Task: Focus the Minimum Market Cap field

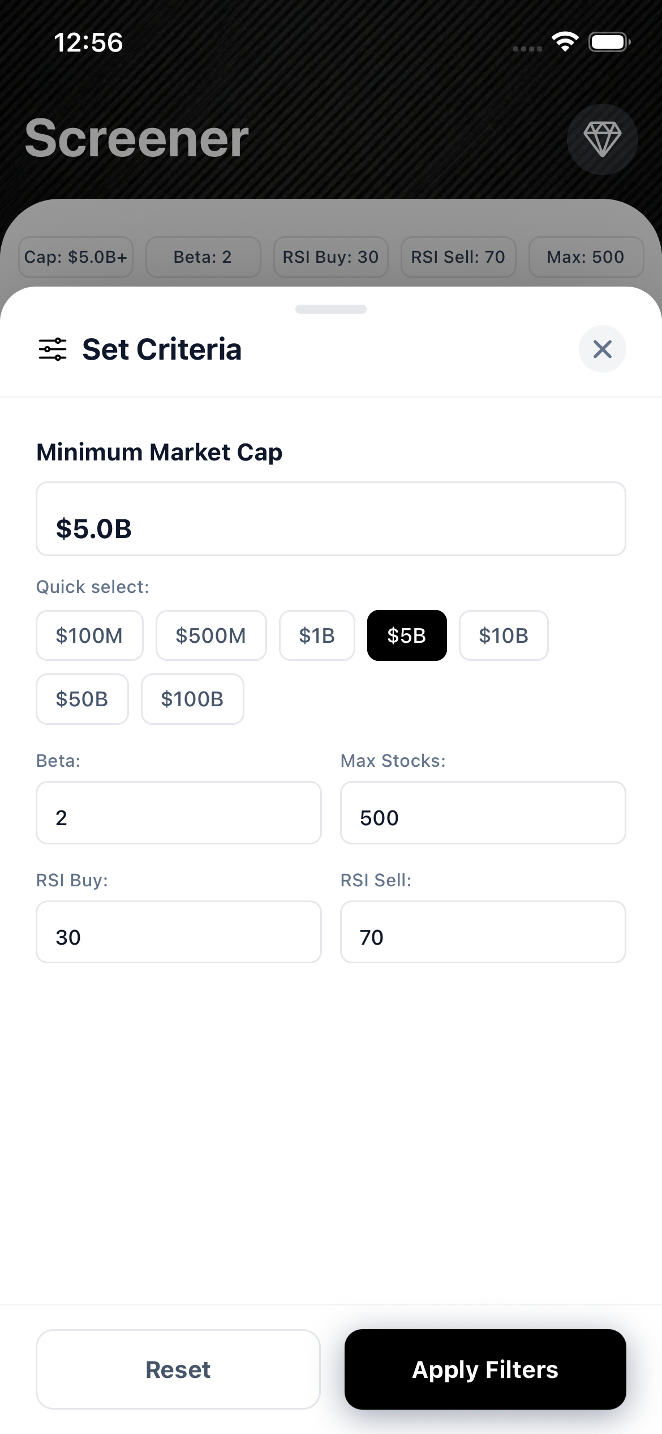Action: click(x=331, y=519)
